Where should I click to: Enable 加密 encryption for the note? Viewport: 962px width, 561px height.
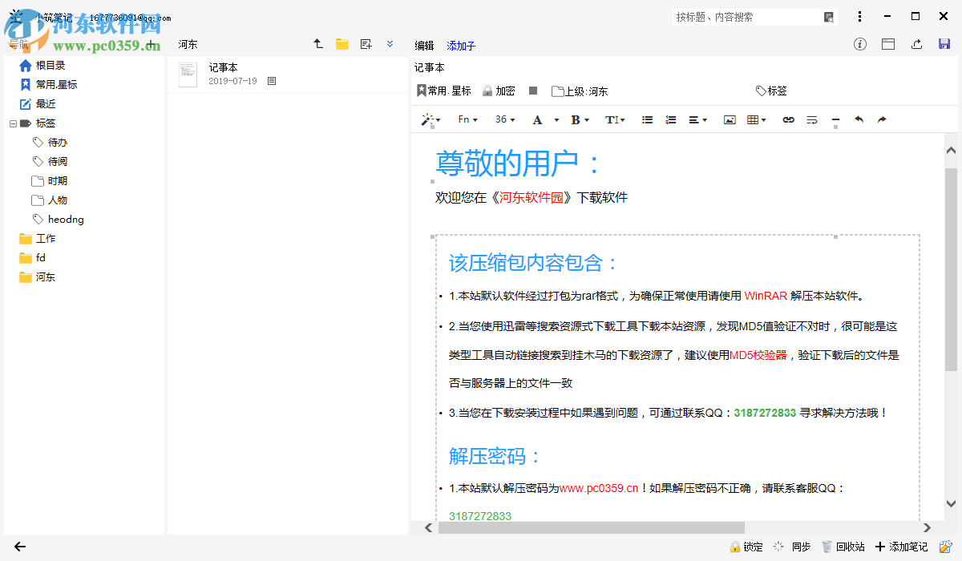click(499, 91)
